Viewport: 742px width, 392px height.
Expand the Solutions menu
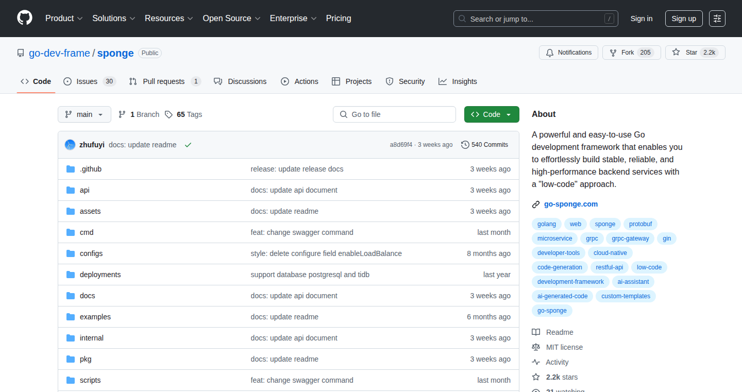[114, 18]
